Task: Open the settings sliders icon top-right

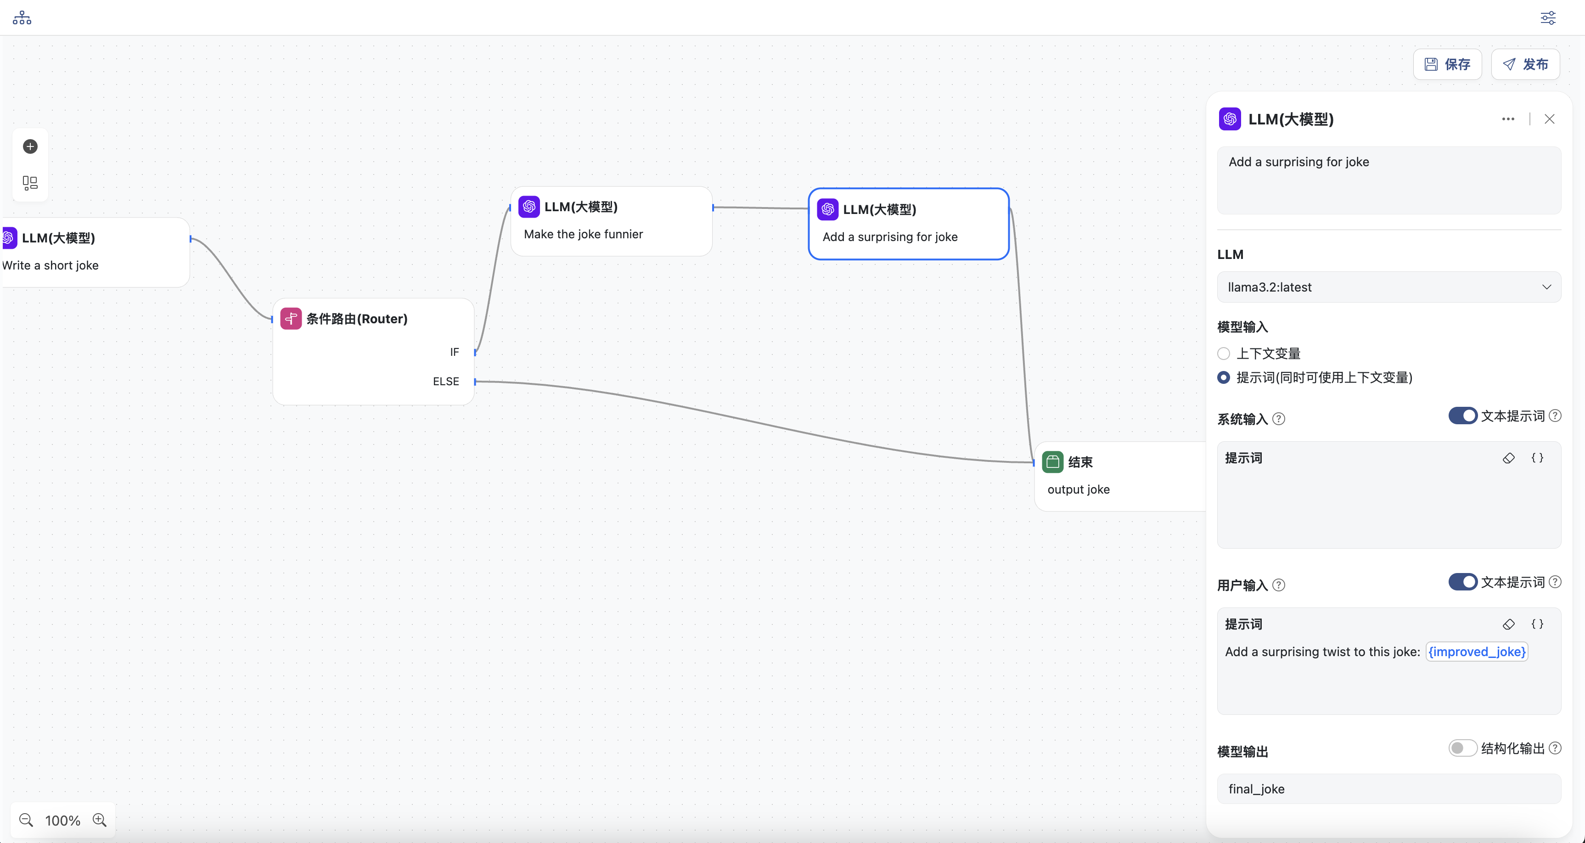Action: pos(1548,18)
